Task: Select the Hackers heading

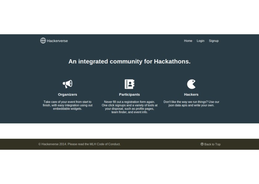Action: coord(191,95)
